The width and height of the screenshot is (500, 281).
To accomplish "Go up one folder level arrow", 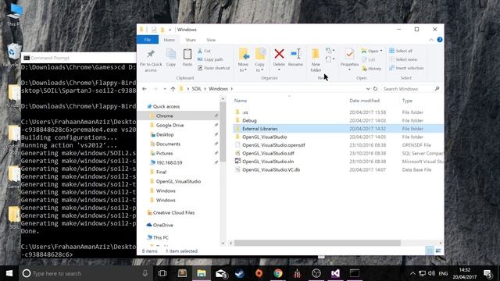I will (173, 89).
